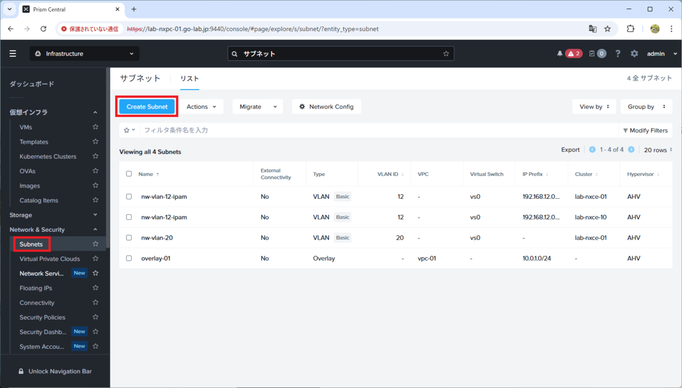Open the nw-vlan-20 subnet name
682x388 pixels.
[157, 237]
